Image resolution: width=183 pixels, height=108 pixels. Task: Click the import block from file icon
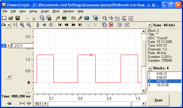[x=42, y=18]
